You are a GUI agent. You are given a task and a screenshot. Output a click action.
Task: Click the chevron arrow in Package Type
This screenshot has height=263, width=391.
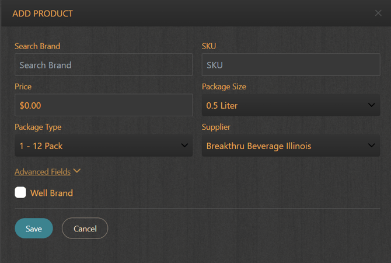coord(184,146)
